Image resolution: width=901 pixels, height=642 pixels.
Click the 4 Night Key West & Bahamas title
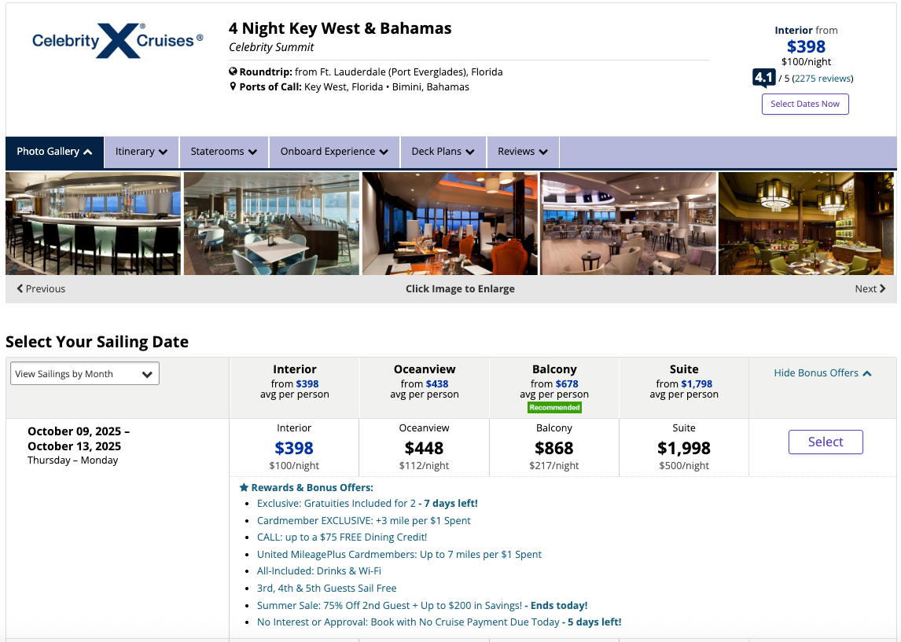340,28
